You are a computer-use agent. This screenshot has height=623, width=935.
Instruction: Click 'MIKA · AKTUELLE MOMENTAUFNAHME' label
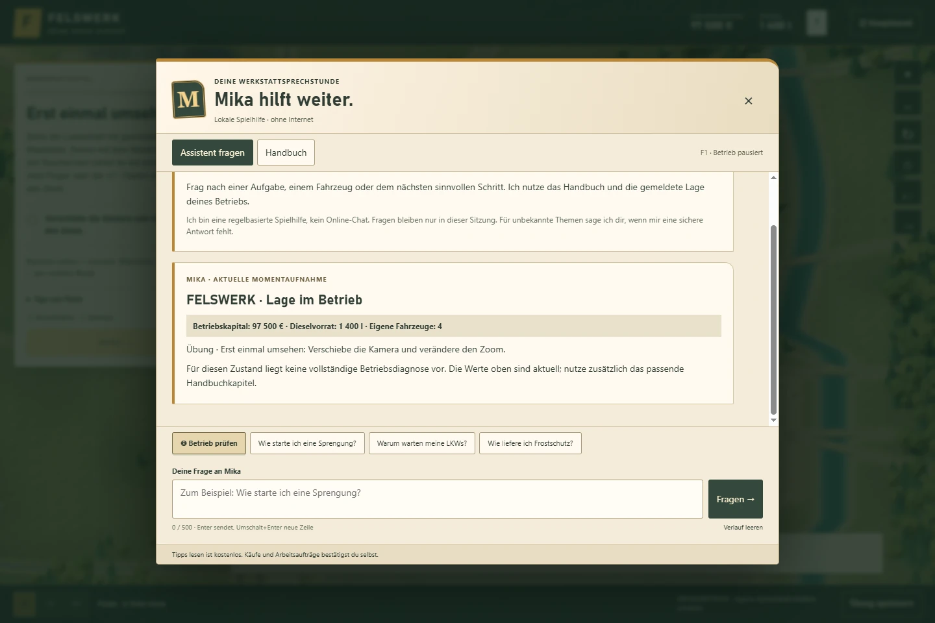click(256, 279)
